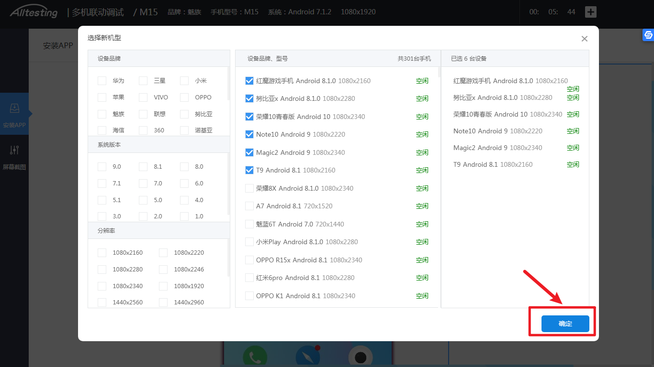Screen dimensions: 654x367
Task: Filter by system version 7.0
Action: (143, 183)
